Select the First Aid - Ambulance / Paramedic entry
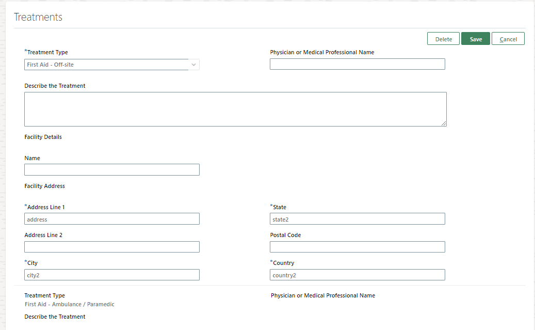This screenshot has height=330, width=535. pos(70,304)
